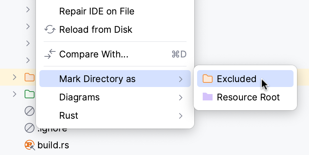Viewport: 309px width, 155px height.
Task: Click the Rust file icon beside build.rs
Action: coord(30,145)
